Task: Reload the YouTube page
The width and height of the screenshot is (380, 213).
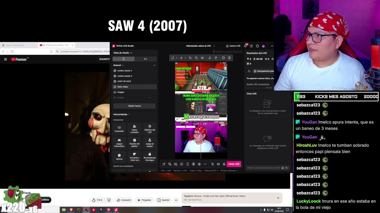Action: click(x=12, y=51)
